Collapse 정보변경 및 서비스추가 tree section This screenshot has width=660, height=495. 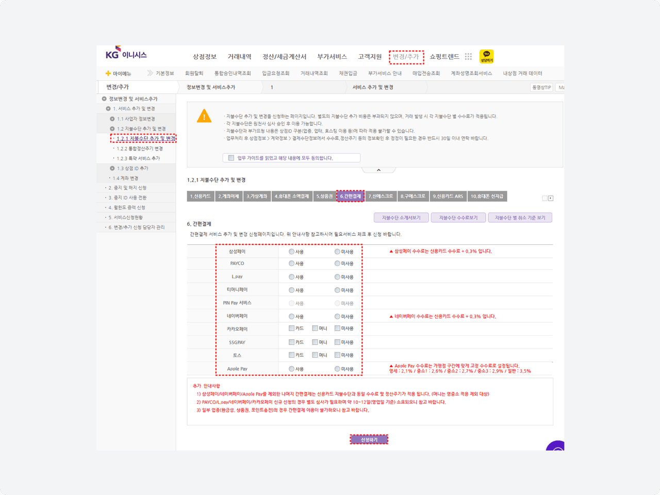tap(104, 98)
